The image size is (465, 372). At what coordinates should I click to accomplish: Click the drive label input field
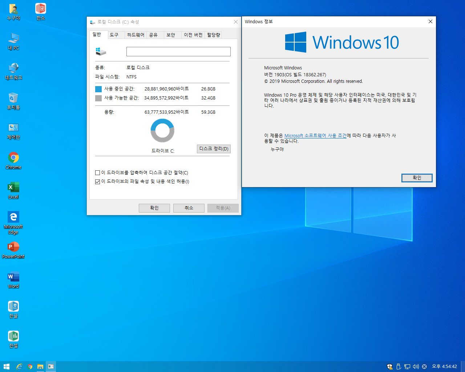(x=178, y=52)
